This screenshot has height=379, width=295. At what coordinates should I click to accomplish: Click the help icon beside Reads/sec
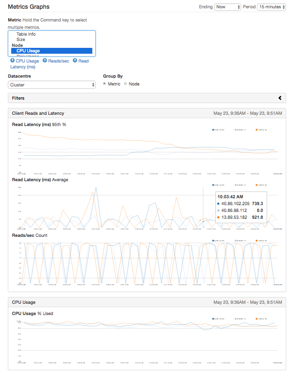45,61
